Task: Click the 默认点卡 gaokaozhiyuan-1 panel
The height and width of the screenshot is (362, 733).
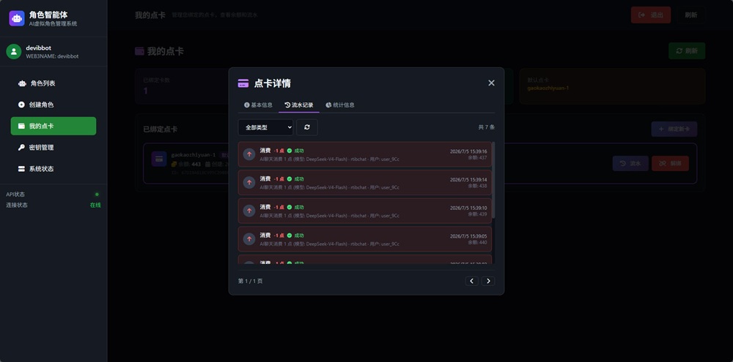Action: [x=612, y=86]
